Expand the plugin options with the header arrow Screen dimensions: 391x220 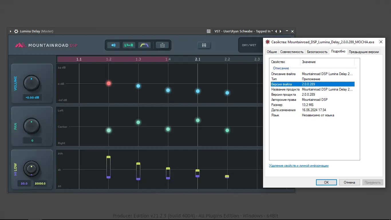(x=11, y=31)
